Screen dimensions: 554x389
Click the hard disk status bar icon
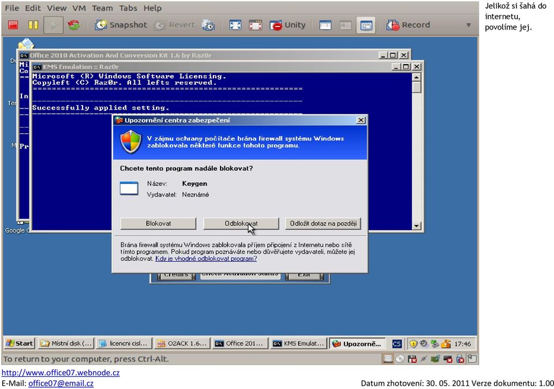click(388, 359)
